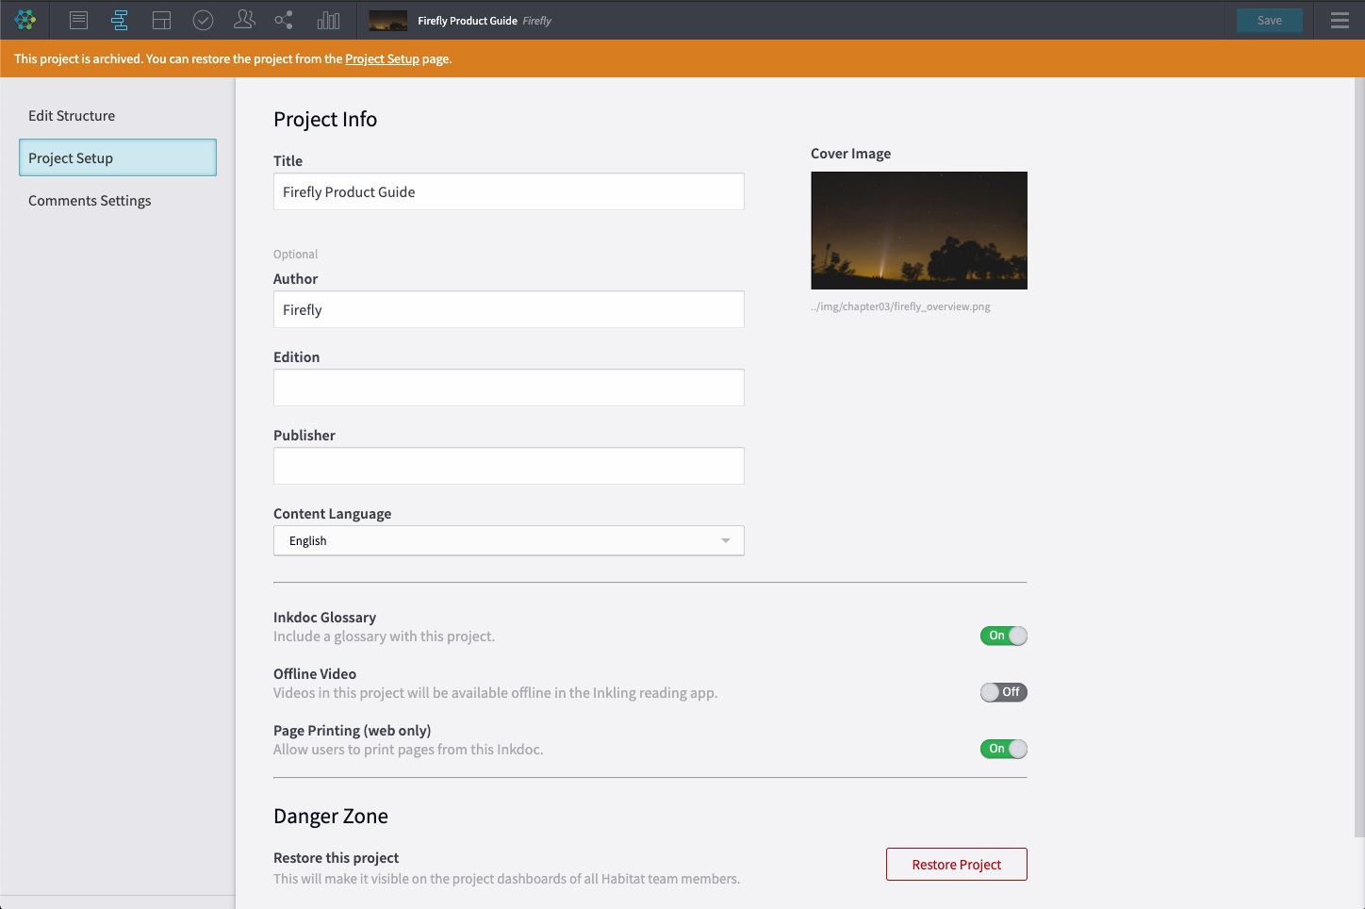Enable the Offline Video toggle

[1003, 692]
